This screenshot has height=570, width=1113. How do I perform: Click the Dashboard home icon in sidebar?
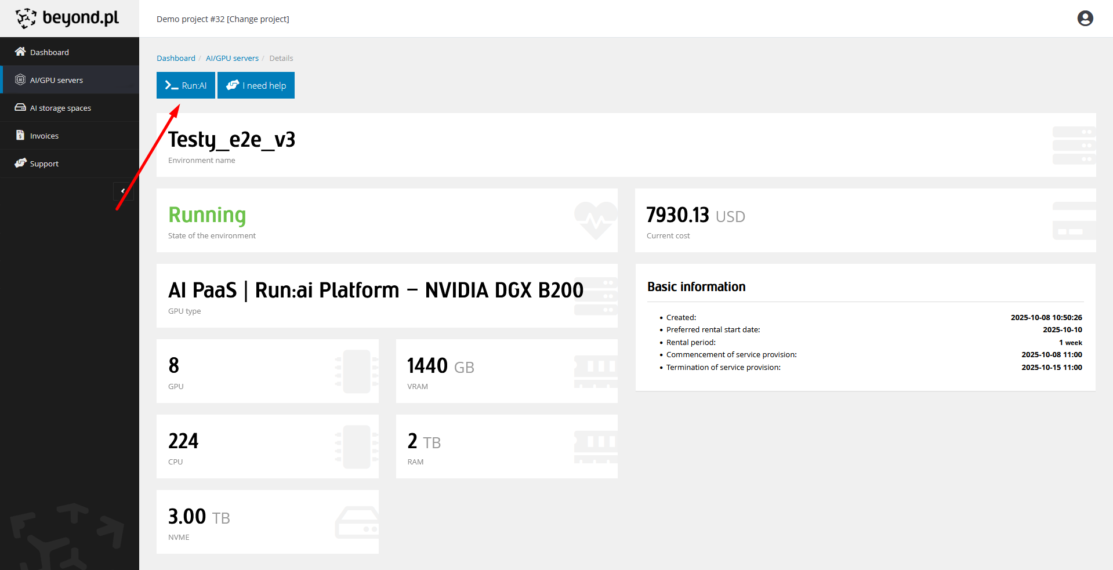click(20, 52)
